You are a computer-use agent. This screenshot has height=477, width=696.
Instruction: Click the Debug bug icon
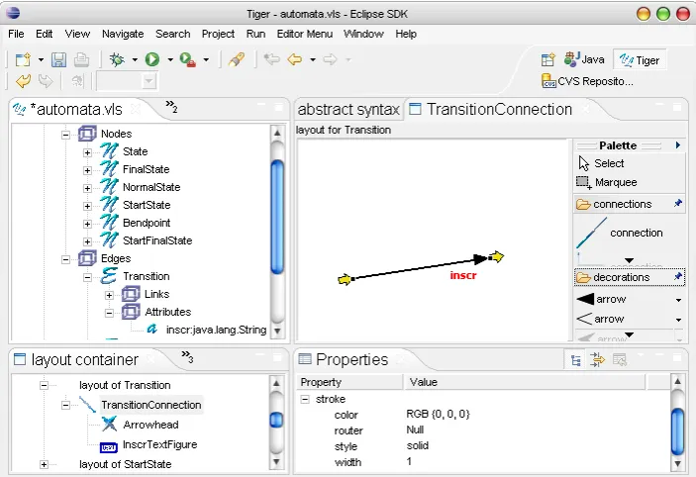(117, 59)
